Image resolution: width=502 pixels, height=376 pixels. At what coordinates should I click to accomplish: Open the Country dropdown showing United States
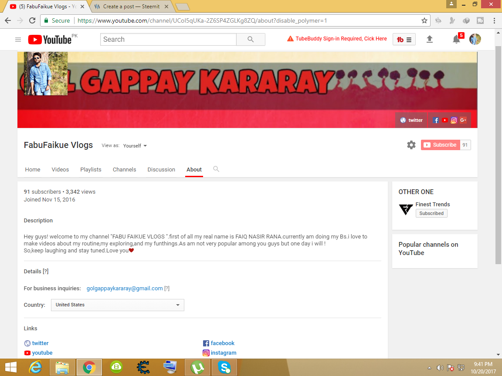click(117, 305)
